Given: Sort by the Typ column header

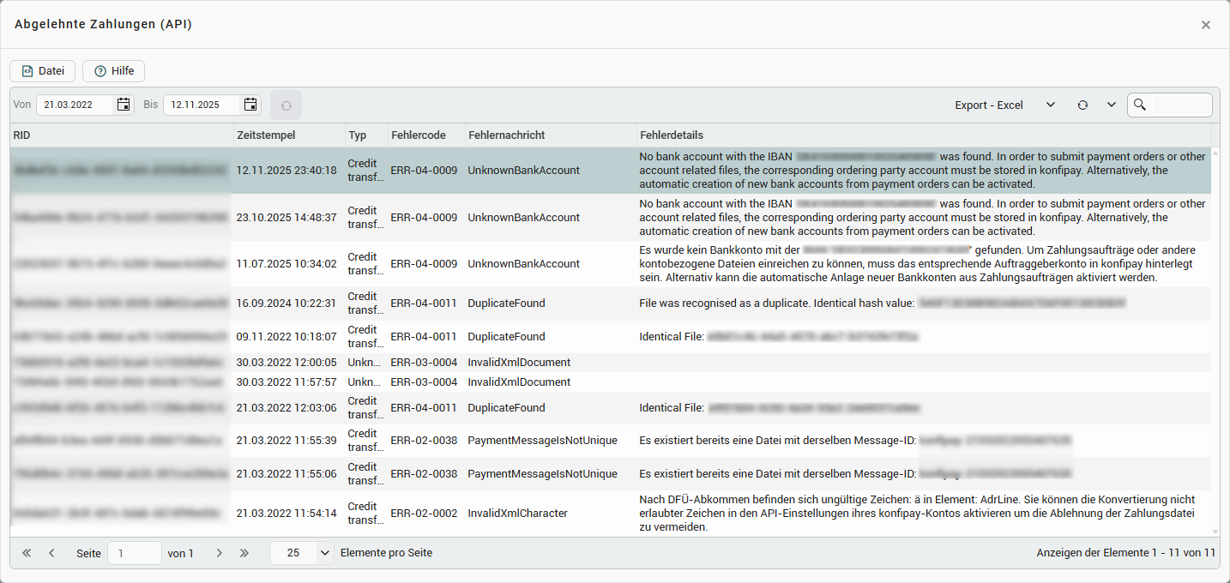Looking at the screenshot, I should tap(366, 135).
